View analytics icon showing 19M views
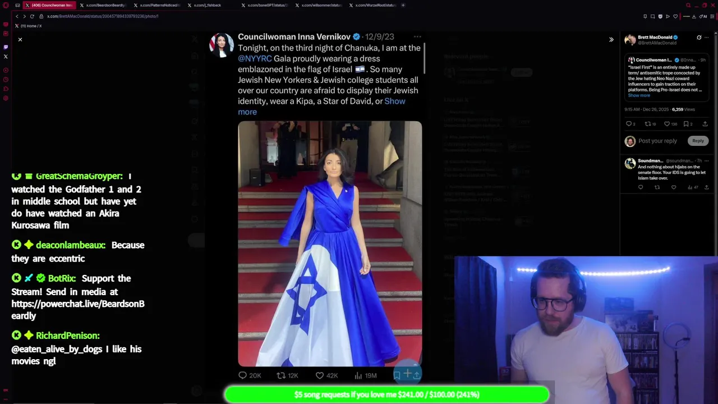Screen dimensions: 718x404 click(365, 375)
